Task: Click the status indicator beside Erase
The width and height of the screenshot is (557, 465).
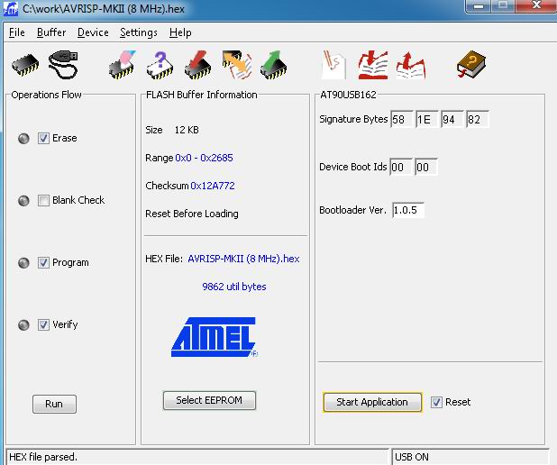Action: 23,138
